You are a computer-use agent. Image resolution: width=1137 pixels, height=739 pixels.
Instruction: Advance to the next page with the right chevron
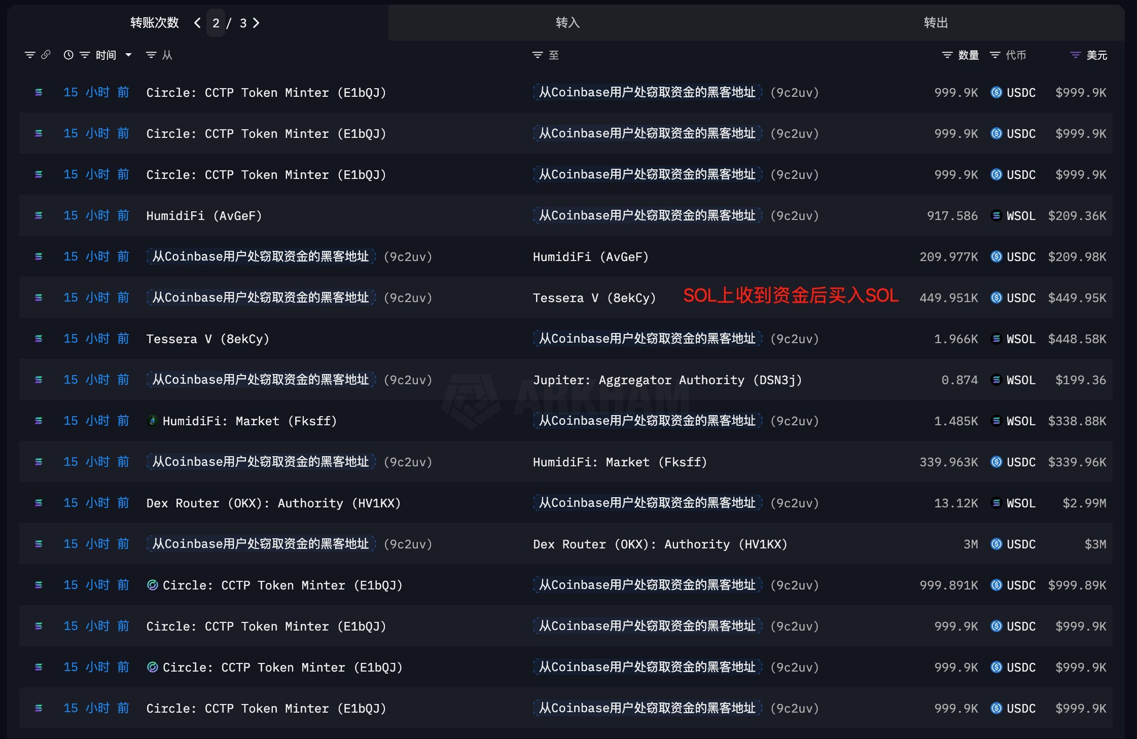257,23
